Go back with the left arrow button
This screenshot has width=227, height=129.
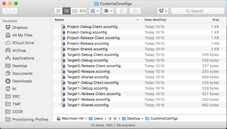click(6, 11)
